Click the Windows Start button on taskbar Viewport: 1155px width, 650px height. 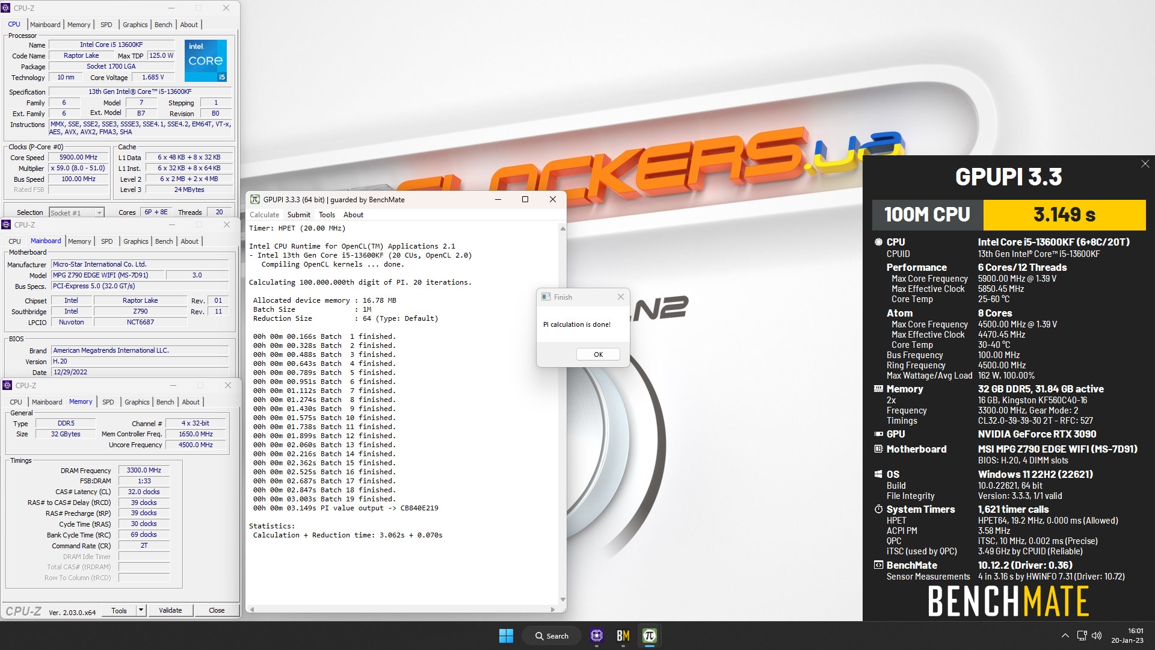click(506, 636)
